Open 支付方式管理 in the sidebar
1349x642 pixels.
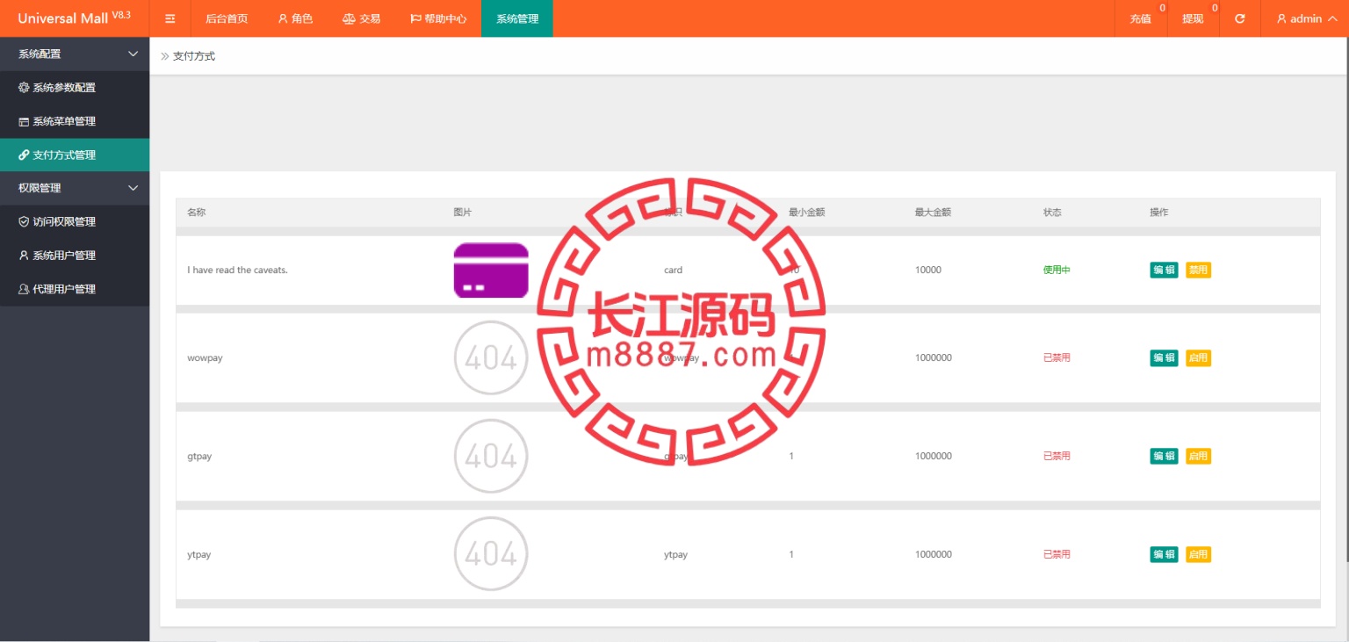pos(75,155)
